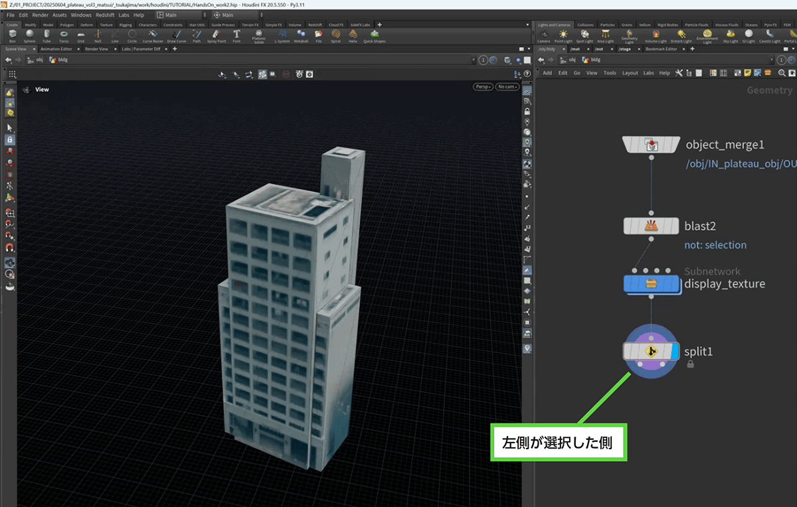Switch to the Render View tab
The image size is (797, 507).
(96, 49)
